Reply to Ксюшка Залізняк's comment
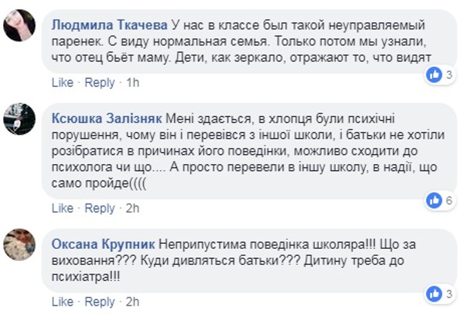 (x=100, y=208)
